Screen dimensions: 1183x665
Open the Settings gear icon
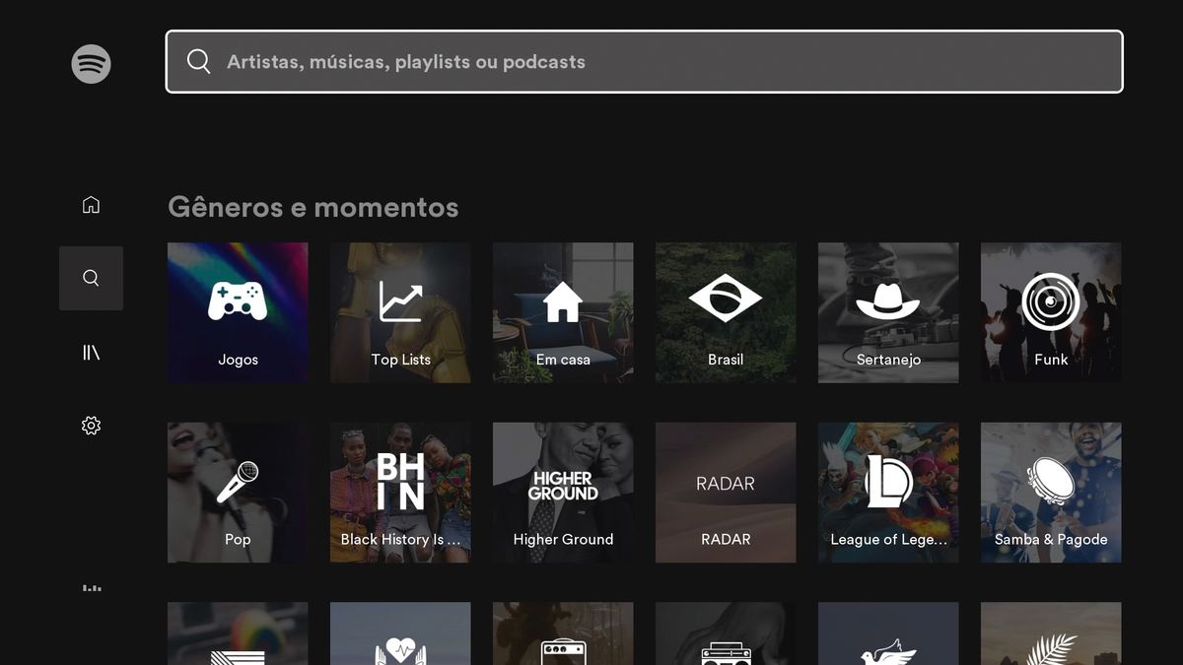(x=91, y=425)
